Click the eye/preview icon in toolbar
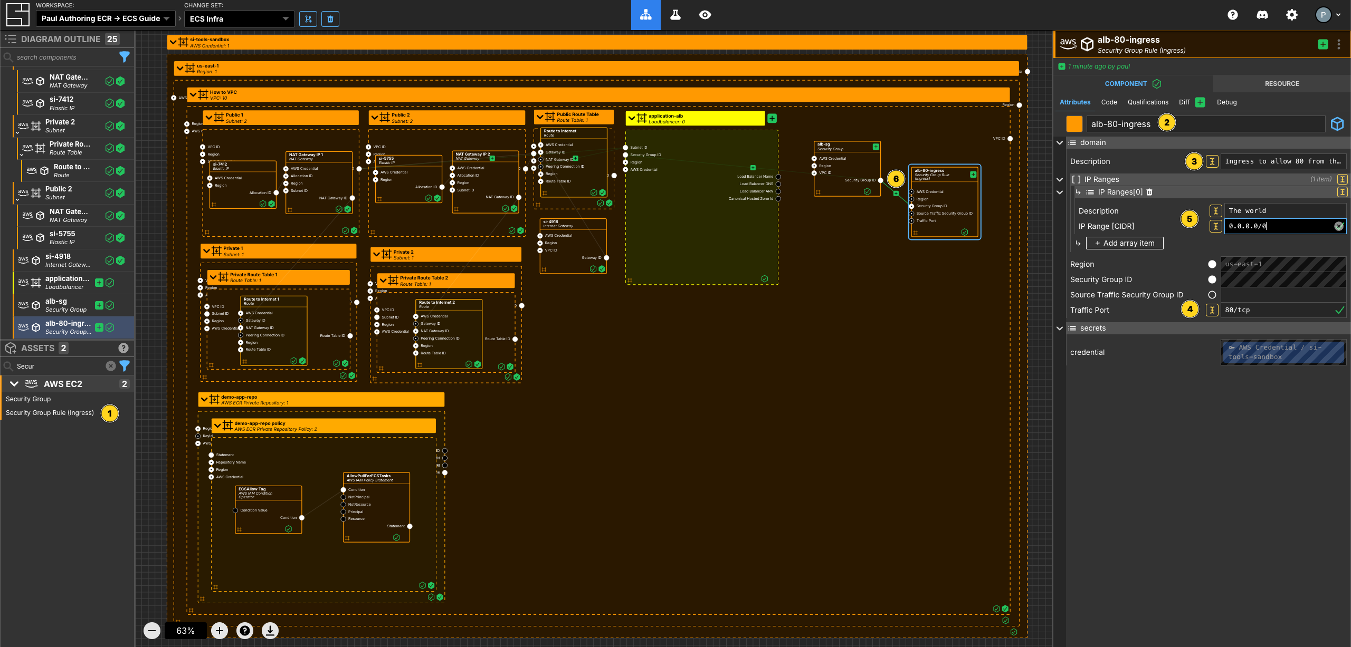Screen dimensions: 1351x647 tap(705, 15)
